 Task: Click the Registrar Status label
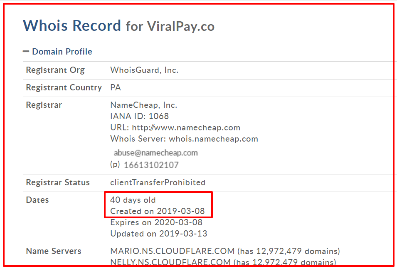(58, 182)
